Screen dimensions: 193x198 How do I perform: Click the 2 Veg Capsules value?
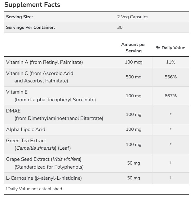(133, 17)
